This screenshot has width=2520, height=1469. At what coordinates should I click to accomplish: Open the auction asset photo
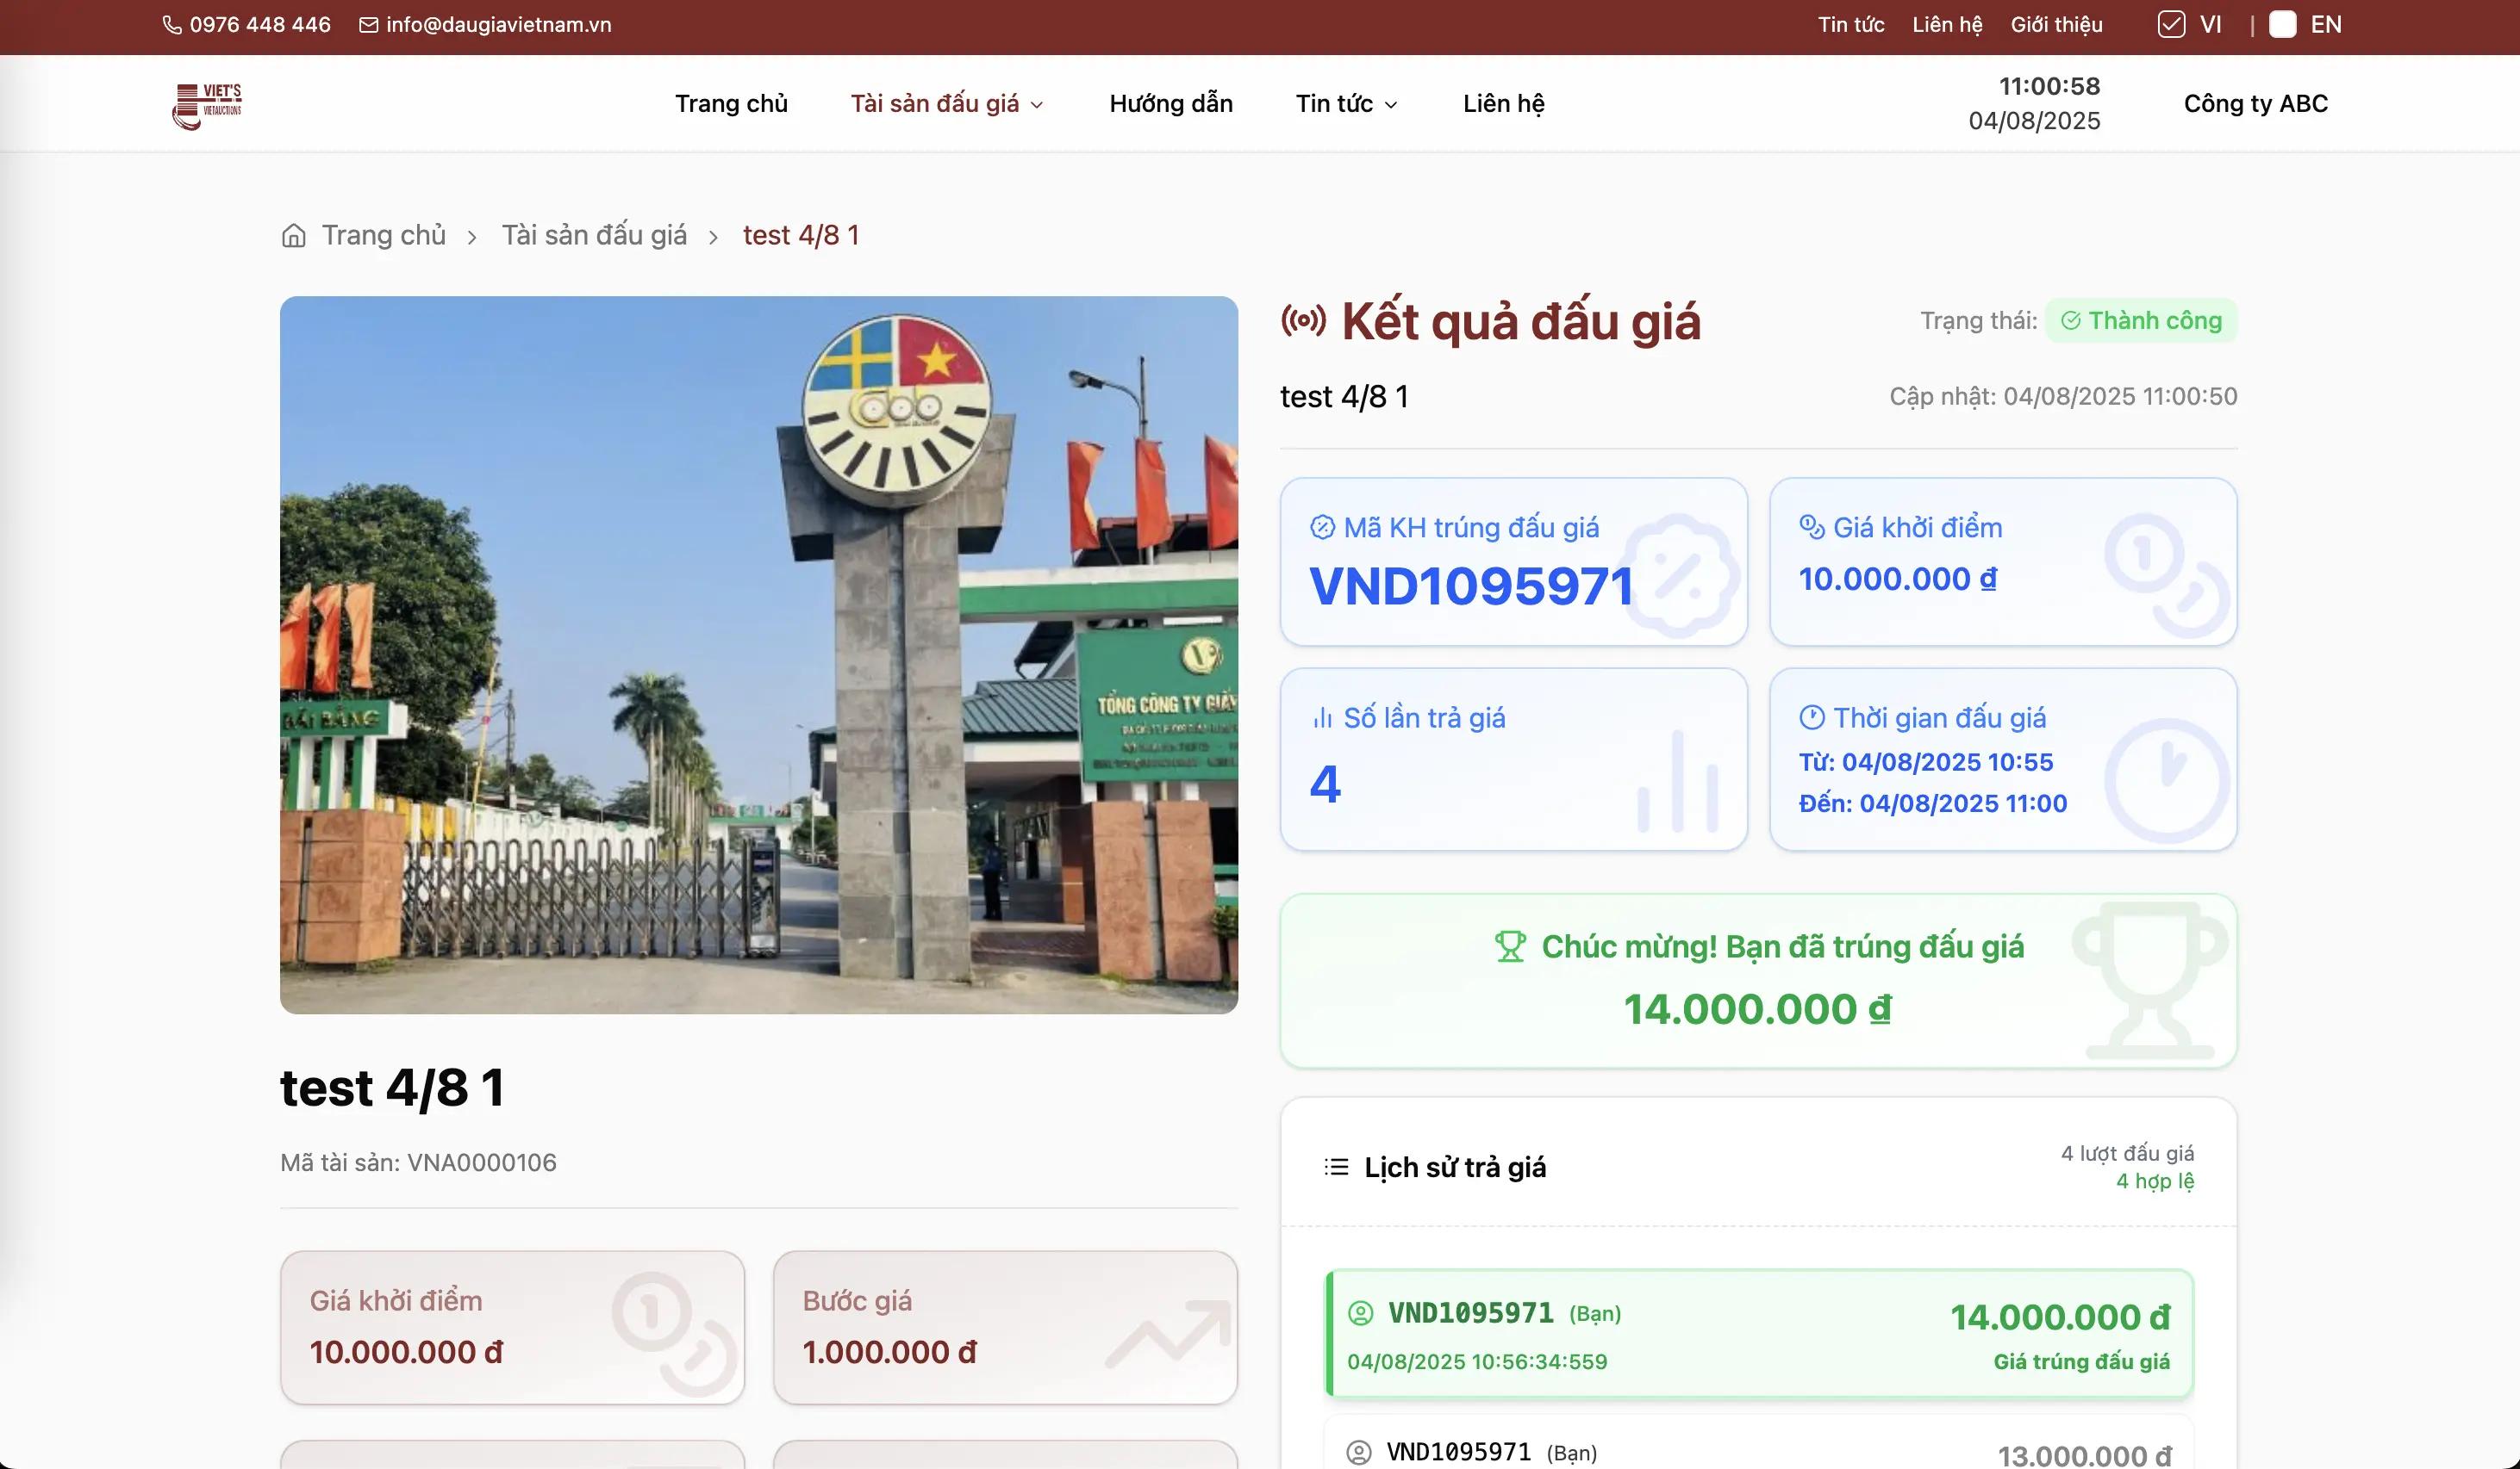tap(759, 655)
